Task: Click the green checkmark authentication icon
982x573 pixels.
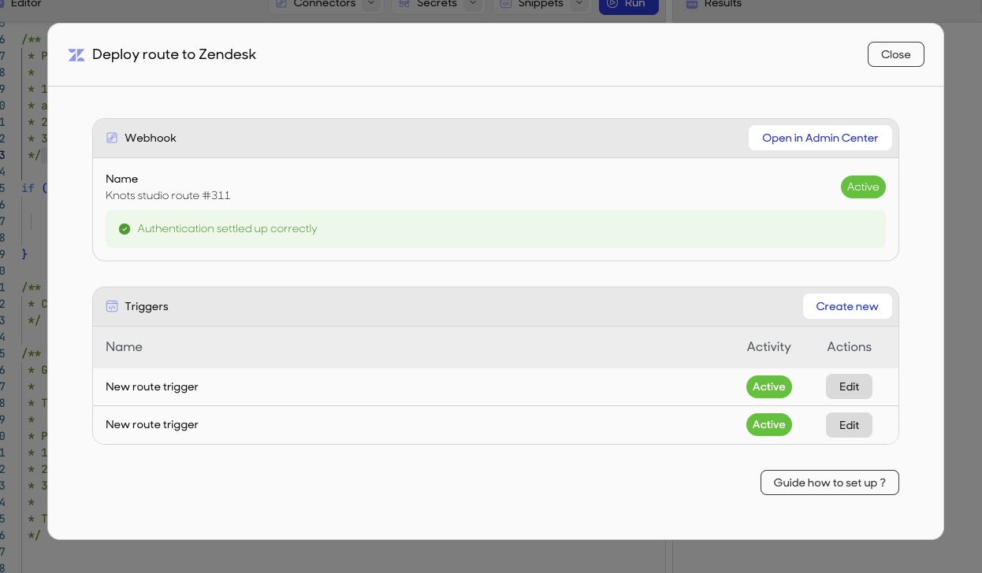Action: [125, 229]
